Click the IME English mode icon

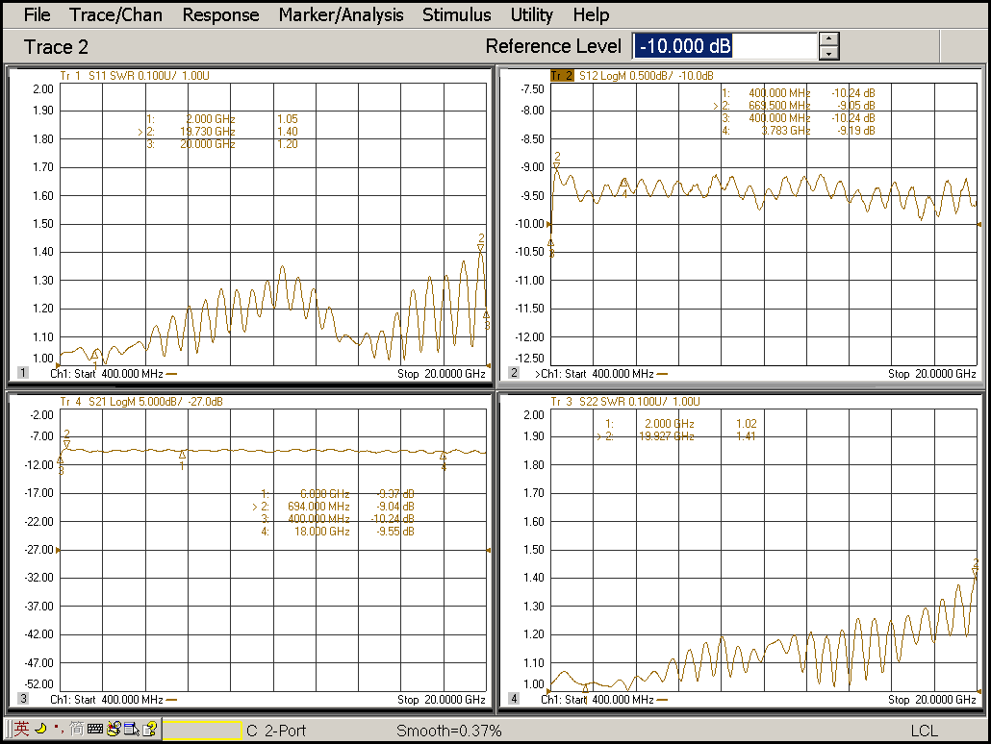click(x=21, y=729)
